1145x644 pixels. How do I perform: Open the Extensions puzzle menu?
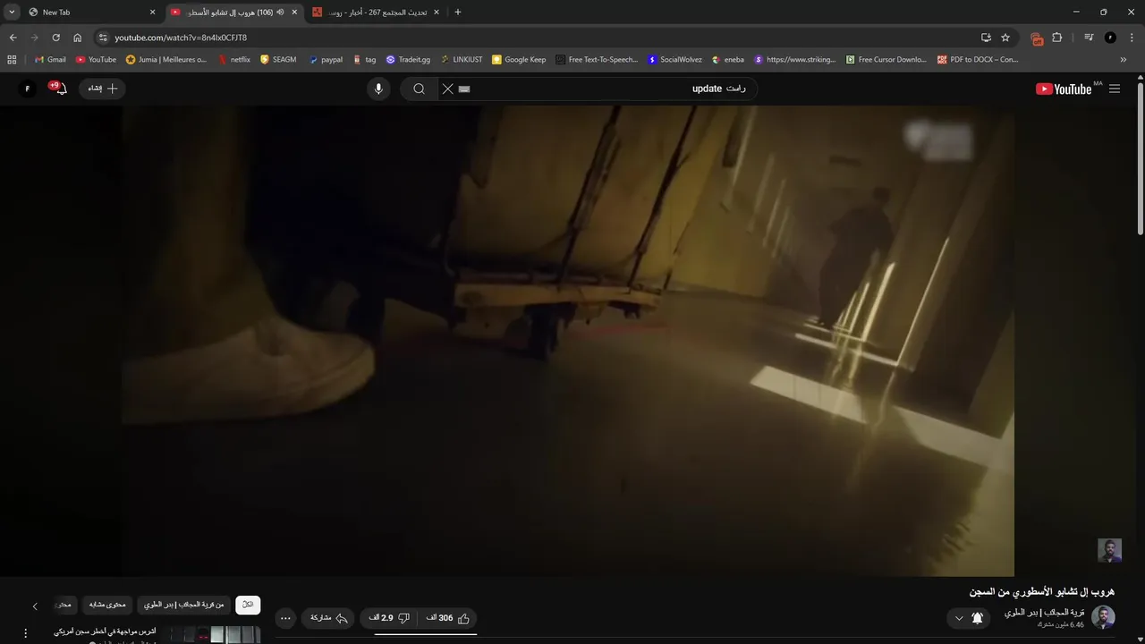tap(1057, 38)
